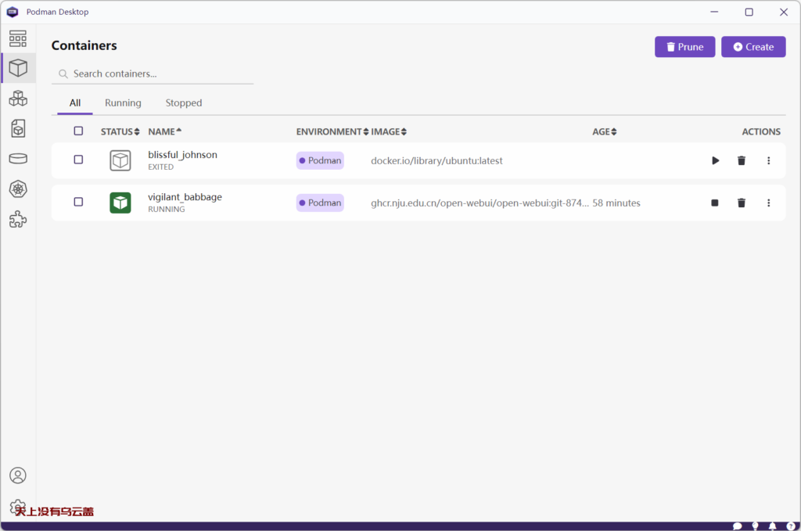Screen dimensions: 801x531
Task: Click the Podman Desktop logo in title bar
Action: click(13, 12)
